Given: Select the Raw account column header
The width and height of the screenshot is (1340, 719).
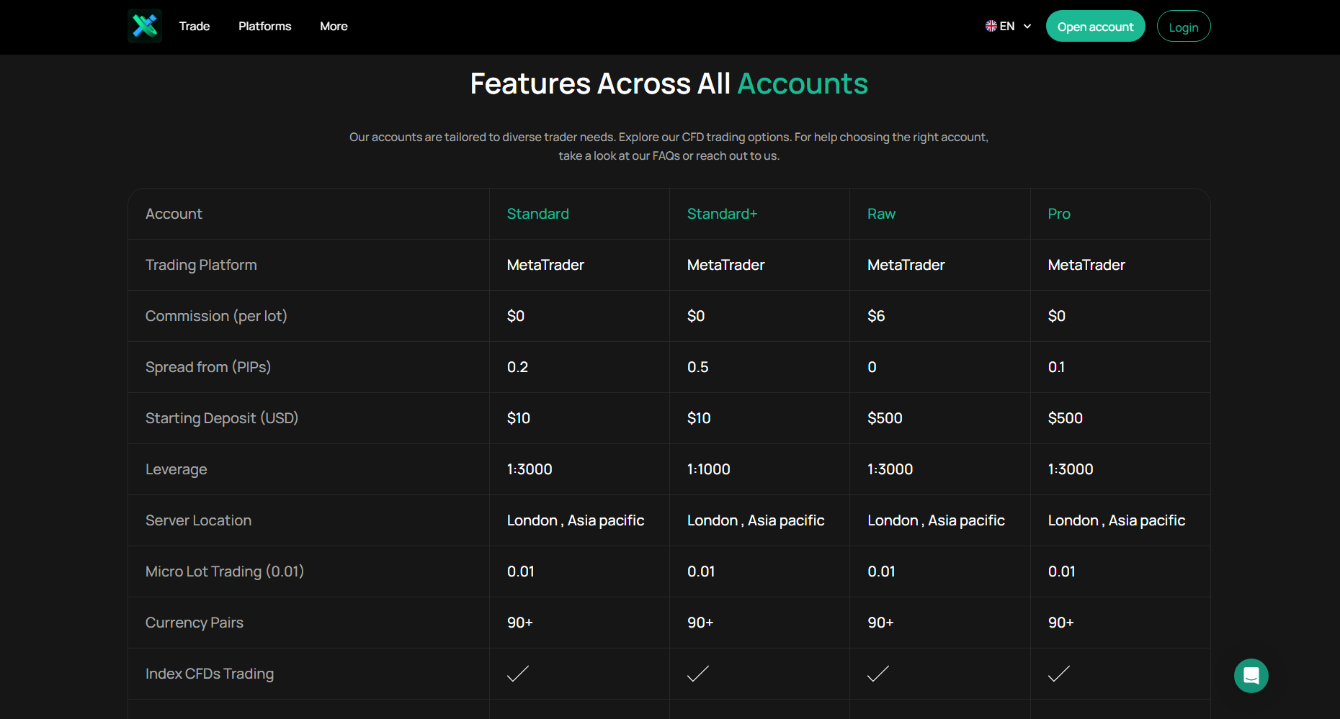Looking at the screenshot, I should pyautogui.click(x=881, y=214).
